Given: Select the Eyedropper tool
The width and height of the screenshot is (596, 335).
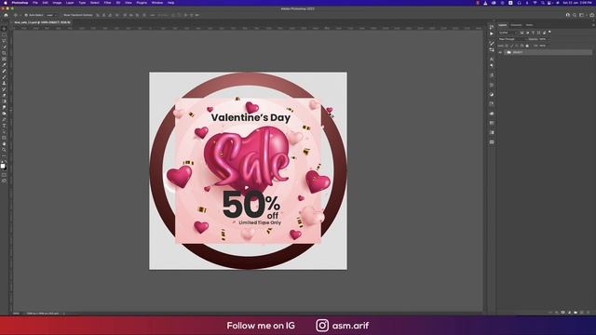Looking at the screenshot, I should (x=4, y=65).
